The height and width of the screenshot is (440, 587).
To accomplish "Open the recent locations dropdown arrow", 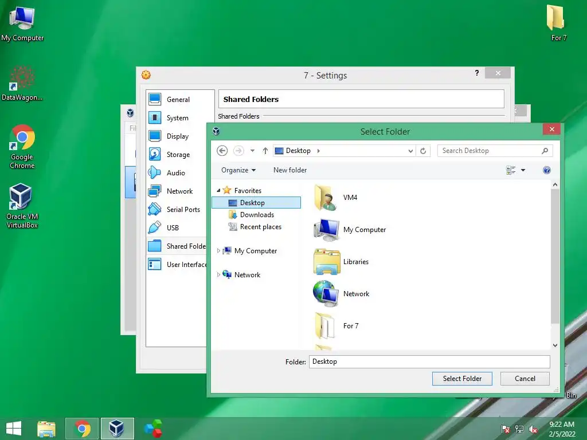I will pyautogui.click(x=252, y=151).
